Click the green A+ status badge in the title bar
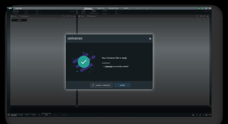228x124 pixels. click(199, 8)
